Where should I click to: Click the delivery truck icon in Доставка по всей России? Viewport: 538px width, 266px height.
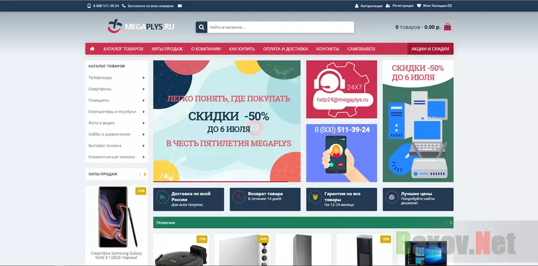coord(162,197)
